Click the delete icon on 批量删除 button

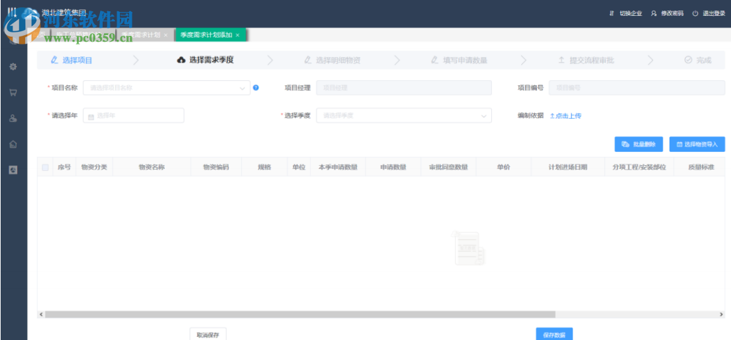626,144
